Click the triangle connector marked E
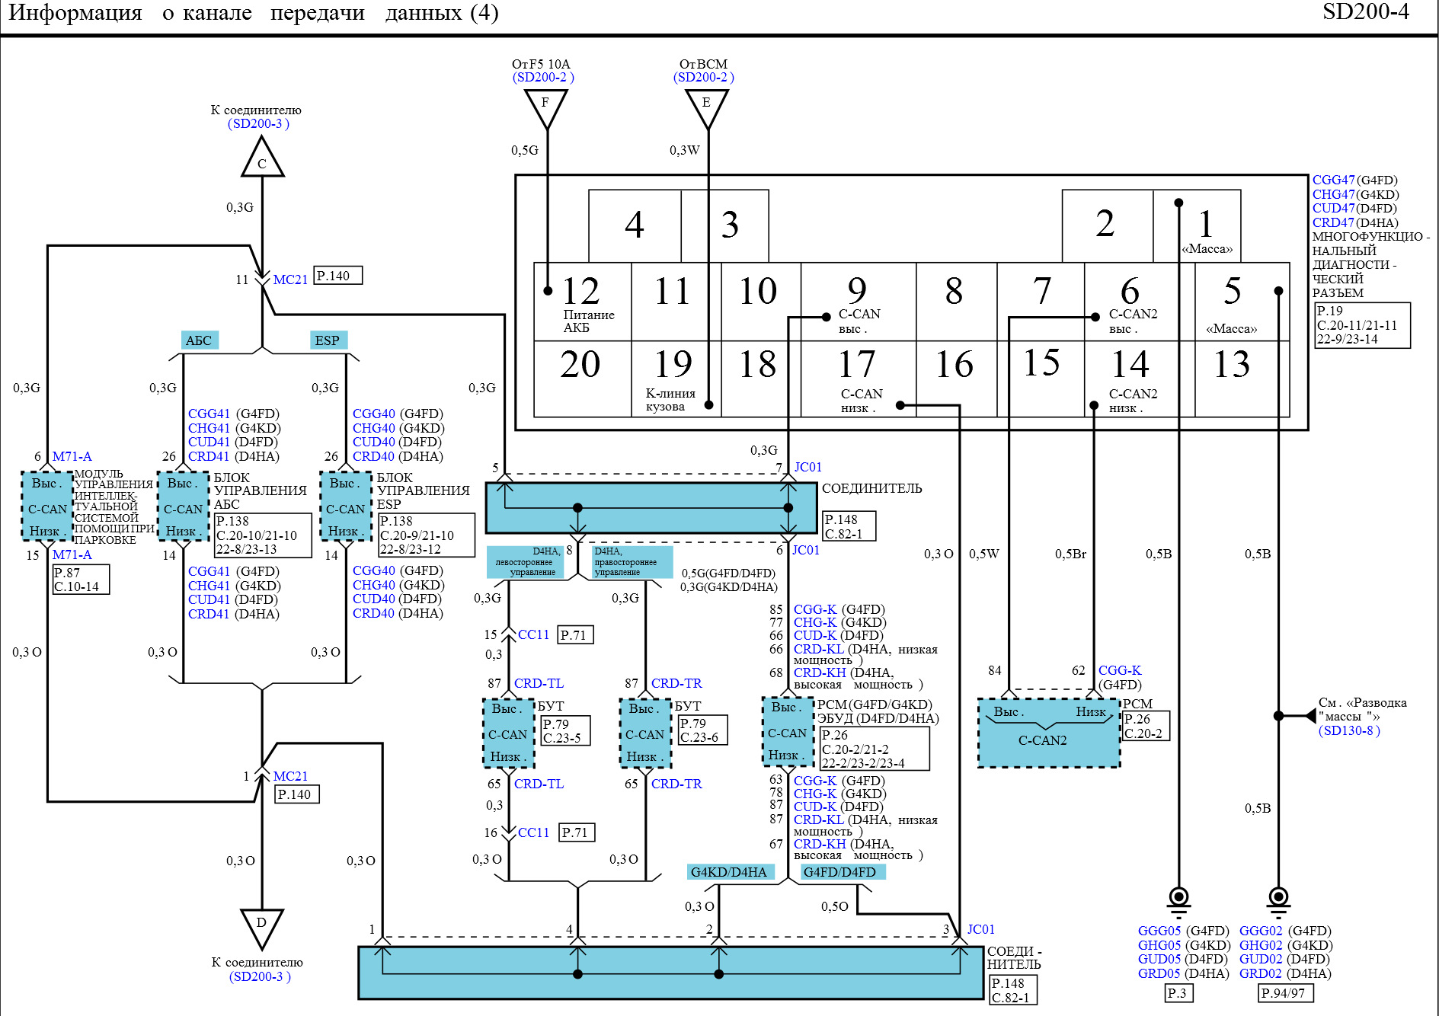The height and width of the screenshot is (1016, 1439). tap(706, 108)
